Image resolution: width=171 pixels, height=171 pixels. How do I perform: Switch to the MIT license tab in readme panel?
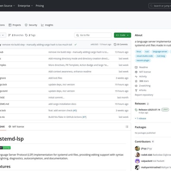[x=16, y=127]
